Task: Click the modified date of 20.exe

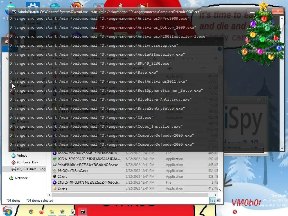Action: [140, 177]
